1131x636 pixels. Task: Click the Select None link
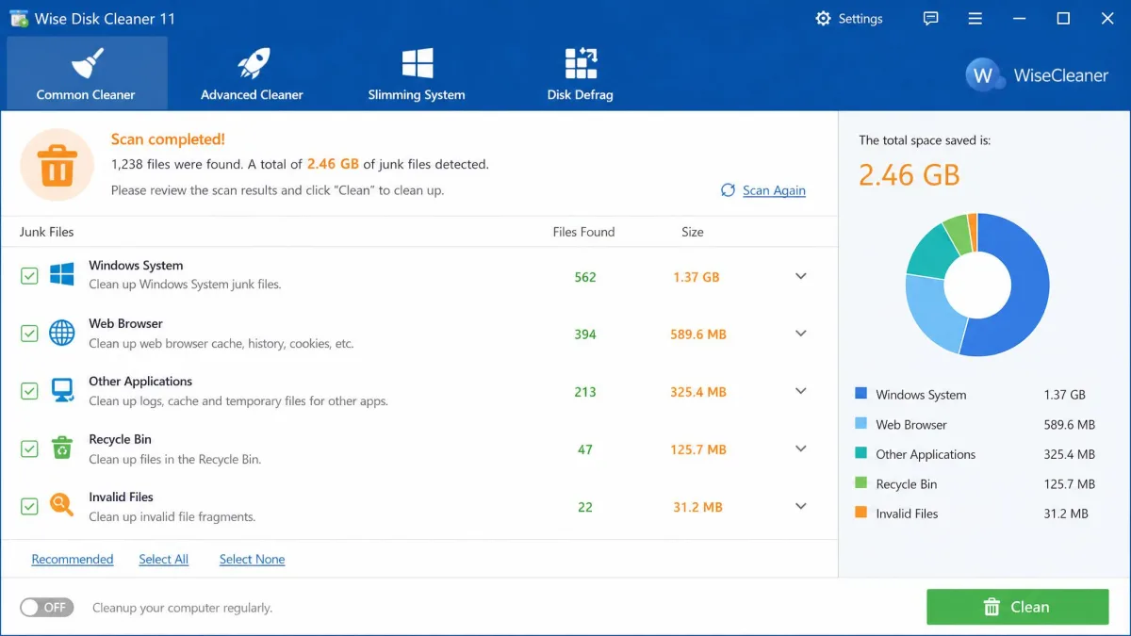tap(252, 559)
